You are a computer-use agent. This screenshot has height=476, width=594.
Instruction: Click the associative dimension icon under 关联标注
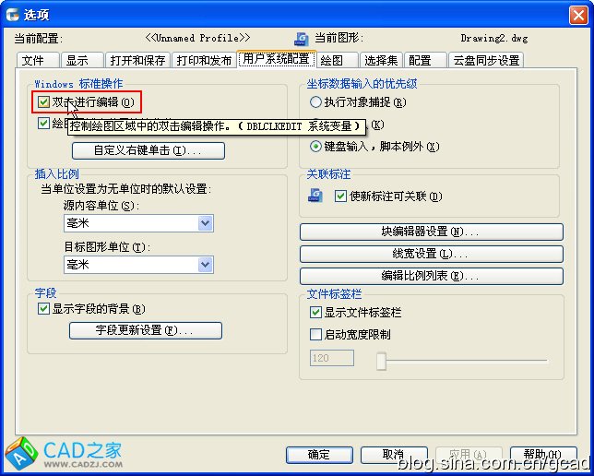click(315, 196)
